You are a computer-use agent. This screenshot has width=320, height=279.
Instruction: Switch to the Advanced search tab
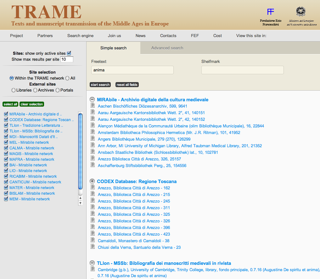pos(167,48)
